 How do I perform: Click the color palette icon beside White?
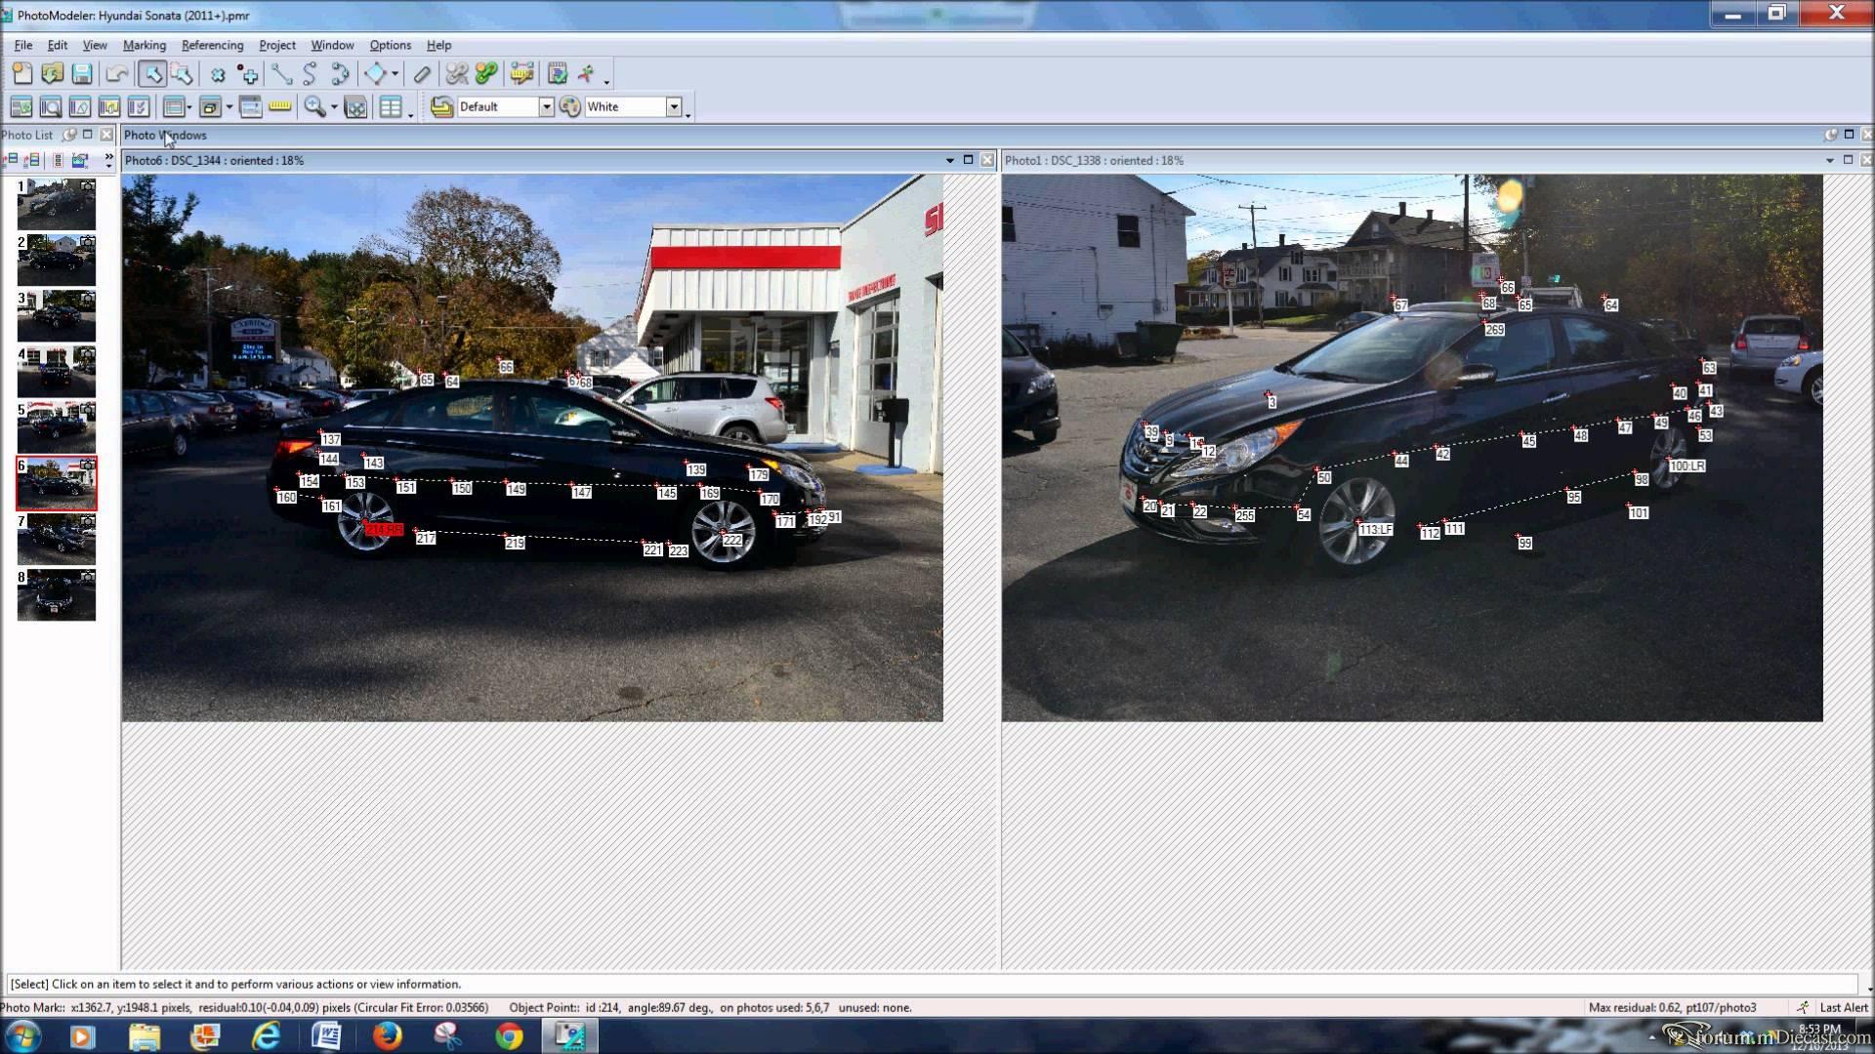coord(569,107)
